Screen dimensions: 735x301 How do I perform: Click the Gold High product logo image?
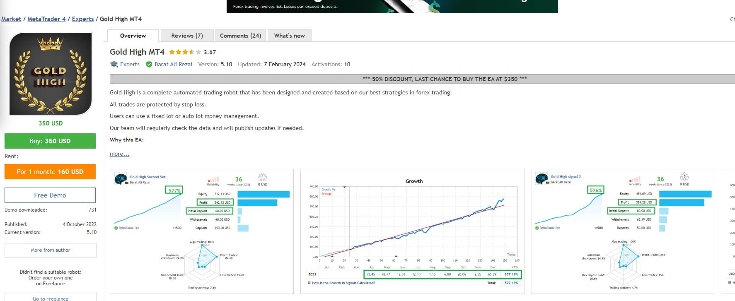(51, 74)
